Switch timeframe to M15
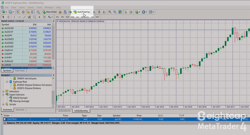The height and width of the screenshot is (135, 250). click(x=67, y=17)
